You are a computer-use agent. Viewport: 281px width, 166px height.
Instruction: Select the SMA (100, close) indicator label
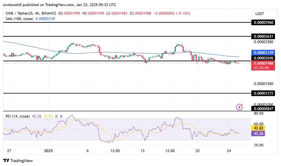point(18,19)
